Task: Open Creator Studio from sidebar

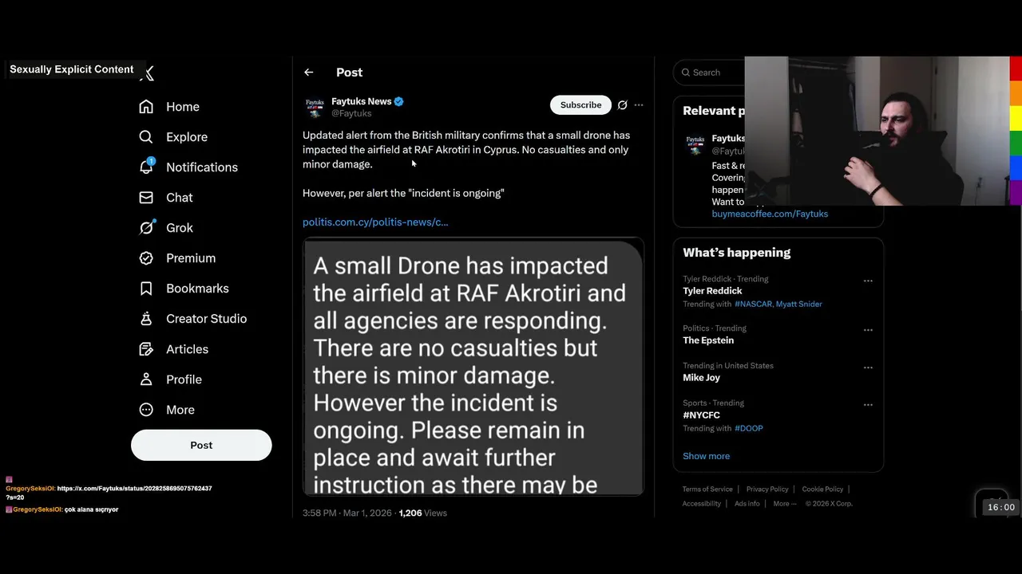Action: [206, 319]
